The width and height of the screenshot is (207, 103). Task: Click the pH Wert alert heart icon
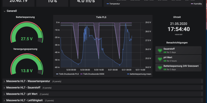pyautogui.click(x=160, y=59)
